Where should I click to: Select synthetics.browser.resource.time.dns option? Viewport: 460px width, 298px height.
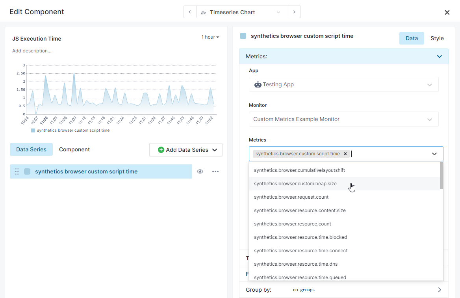click(x=345, y=264)
